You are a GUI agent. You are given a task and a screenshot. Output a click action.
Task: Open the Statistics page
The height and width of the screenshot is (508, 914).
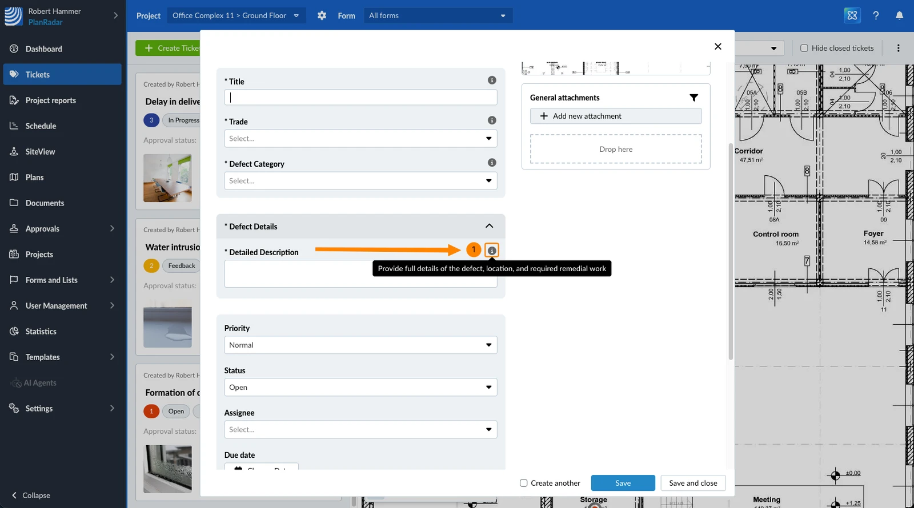pyautogui.click(x=62, y=332)
